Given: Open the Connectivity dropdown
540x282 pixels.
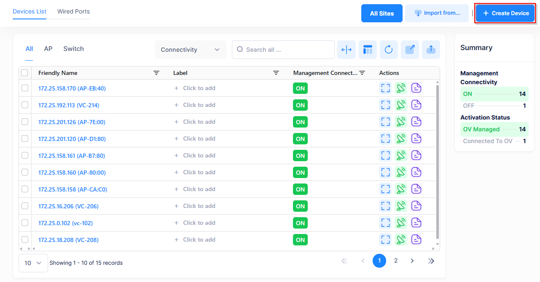Looking at the screenshot, I should click(x=190, y=50).
